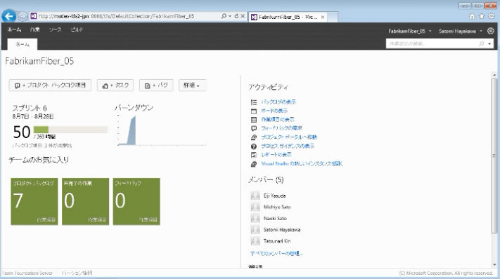The height and width of the screenshot is (279, 500).
Task: Click Tatsunari Kin's avatar image
Action: (255, 241)
